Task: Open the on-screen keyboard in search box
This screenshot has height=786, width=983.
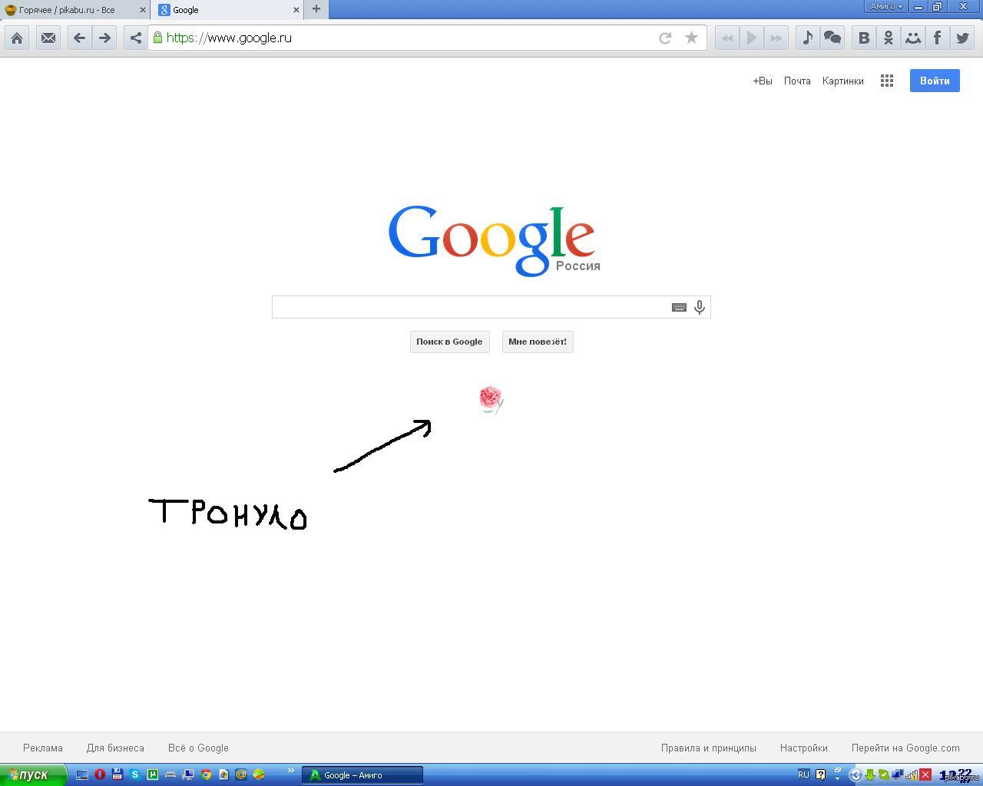Action: coord(679,307)
